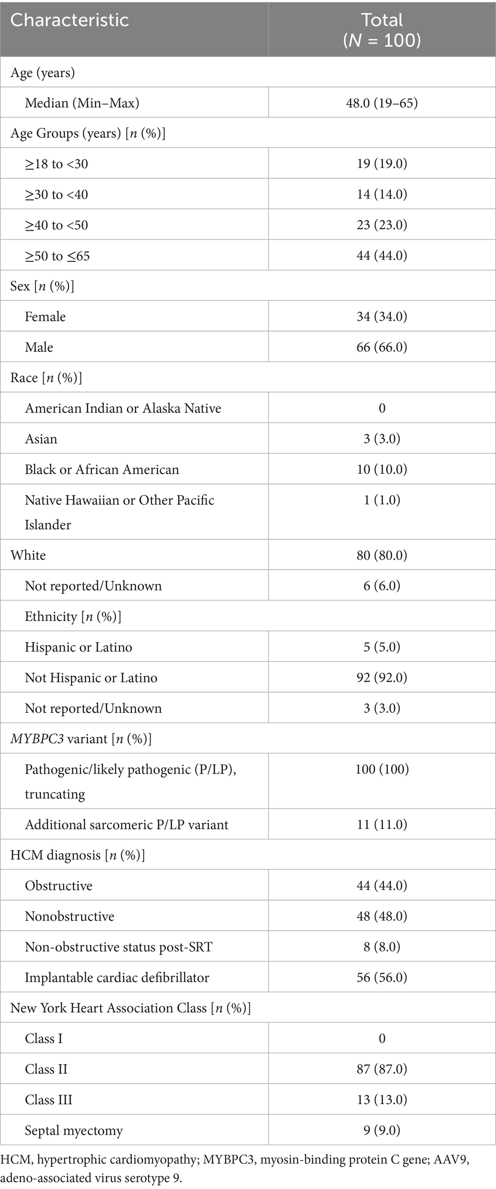The image size is (496, 1189).
Task: Click the Male count 66 (66.0)
Action: 382,347
